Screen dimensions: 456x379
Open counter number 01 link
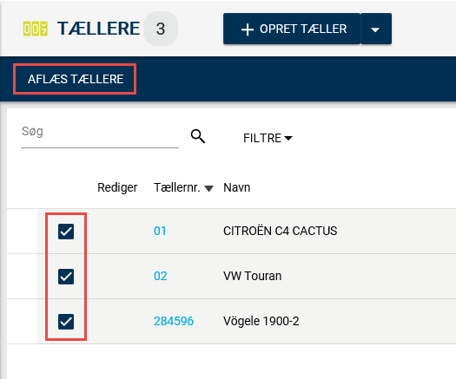click(x=160, y=232)
